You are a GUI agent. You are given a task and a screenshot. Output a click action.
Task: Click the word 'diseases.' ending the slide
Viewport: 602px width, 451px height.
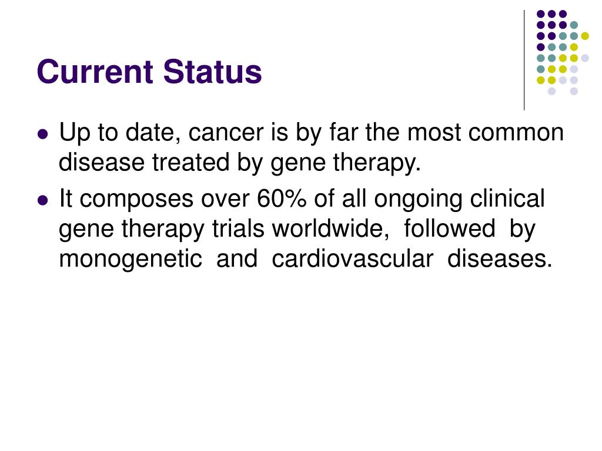pyautogui.click(x=500, y=258)
